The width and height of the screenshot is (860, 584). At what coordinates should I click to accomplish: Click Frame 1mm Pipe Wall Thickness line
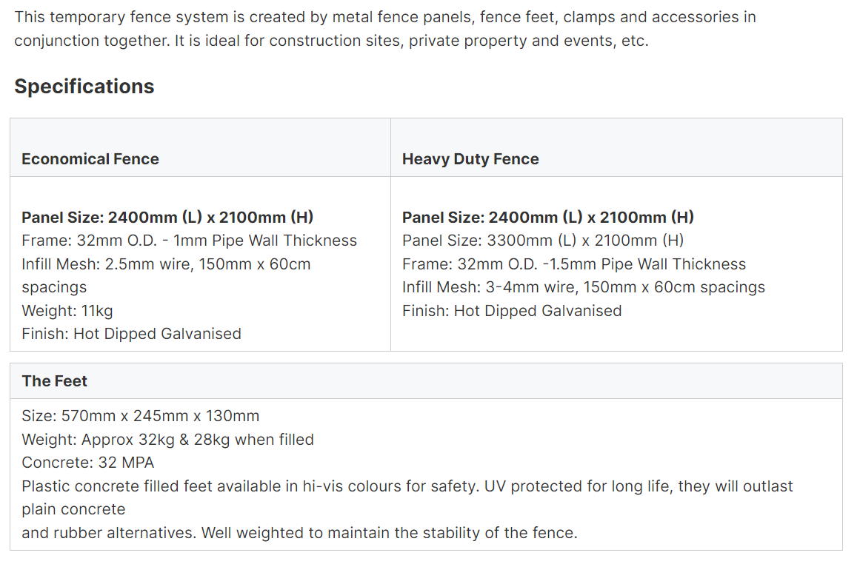coord(189,241)
